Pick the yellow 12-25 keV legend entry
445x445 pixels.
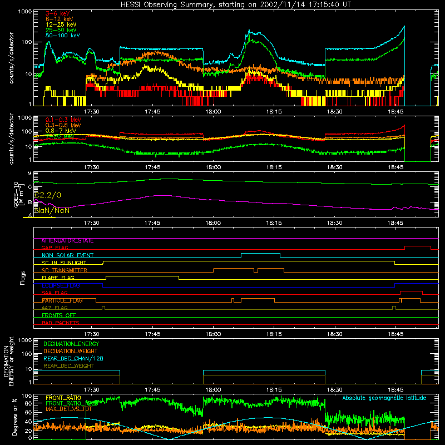[x=61, y=24]
